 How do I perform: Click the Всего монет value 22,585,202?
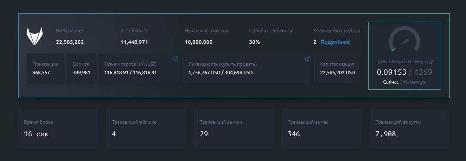tap(70, 42)
